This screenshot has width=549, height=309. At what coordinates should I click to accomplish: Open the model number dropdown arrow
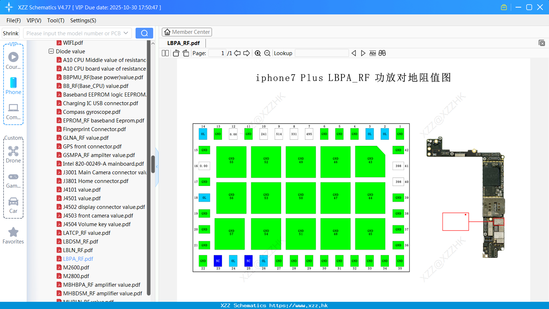tap(126, 33)
